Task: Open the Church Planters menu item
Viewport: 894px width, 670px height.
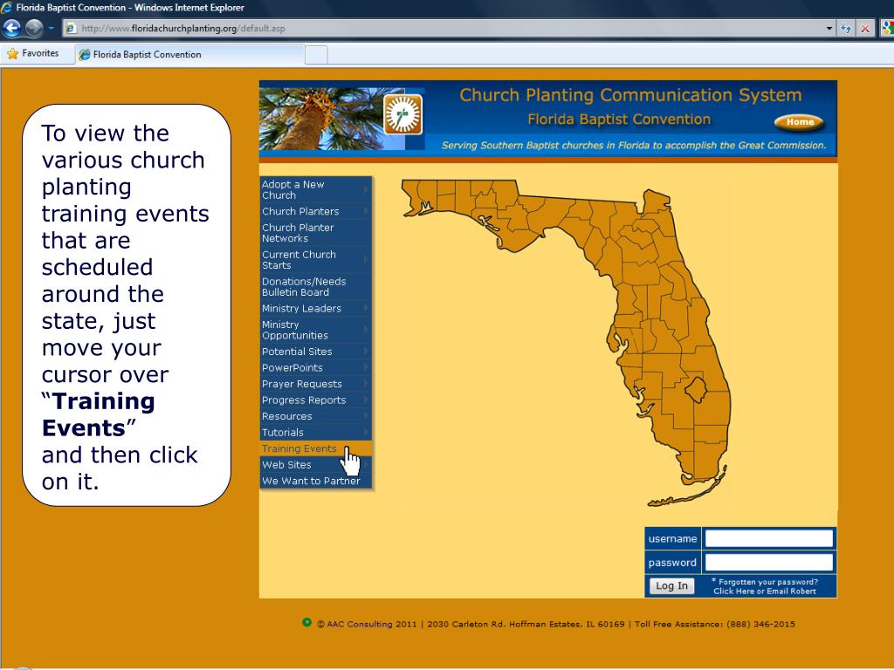Action: pyautogui.click(x=316, y=211)
